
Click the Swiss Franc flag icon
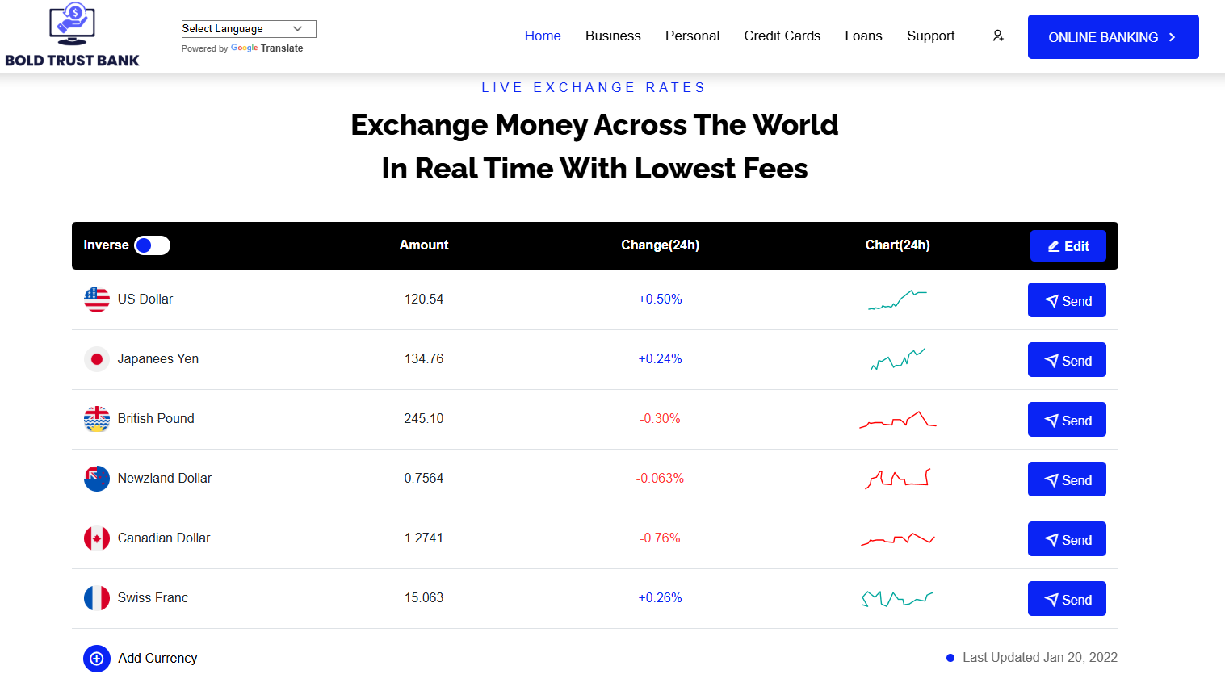[97, 598]
